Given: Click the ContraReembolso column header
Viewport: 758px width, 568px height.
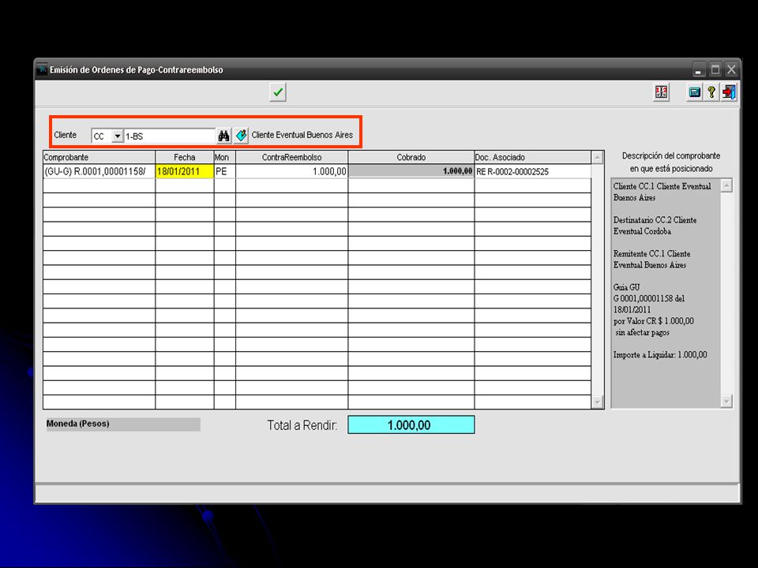Looking at the screenshot, I should click(x=292, y=158).
